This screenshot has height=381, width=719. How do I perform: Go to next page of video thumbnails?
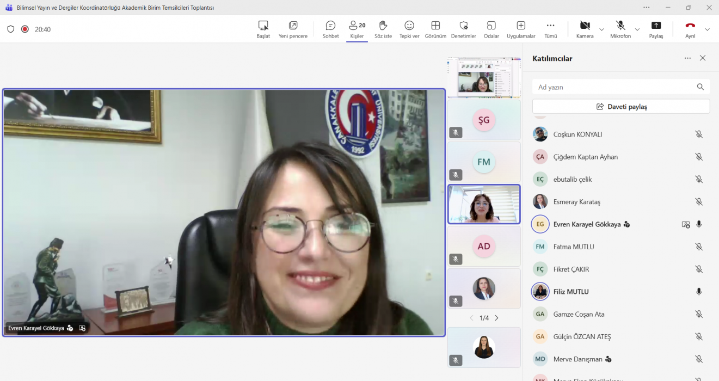[x=496, y=318]
